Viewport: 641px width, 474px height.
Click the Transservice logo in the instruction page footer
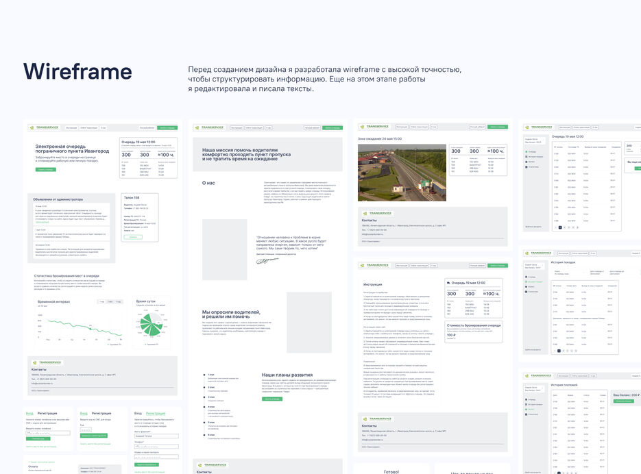pyautogui.click(x=377, y=419)
